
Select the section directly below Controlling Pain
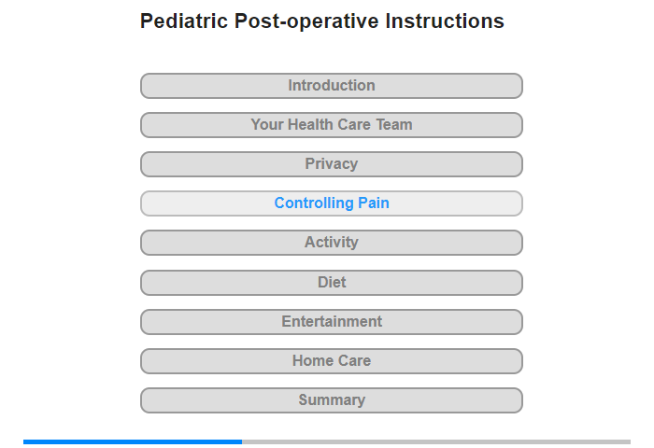[331, 243]
